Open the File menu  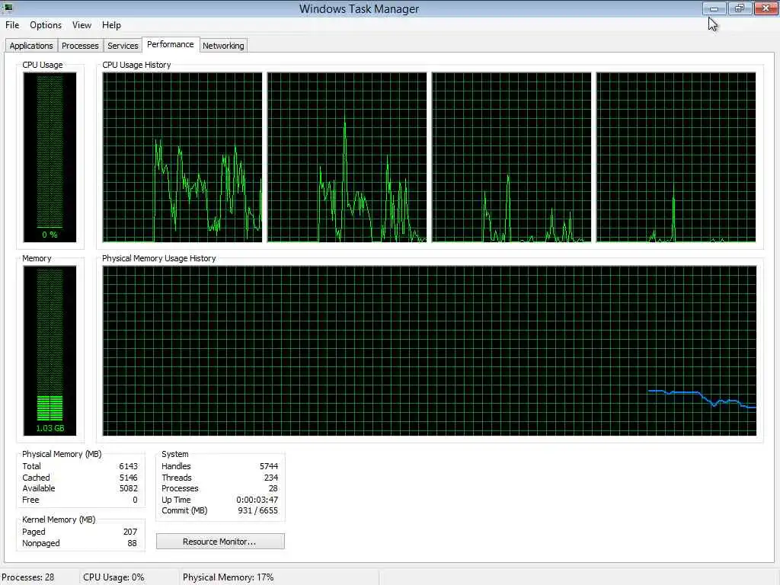[x=12, y=25]
